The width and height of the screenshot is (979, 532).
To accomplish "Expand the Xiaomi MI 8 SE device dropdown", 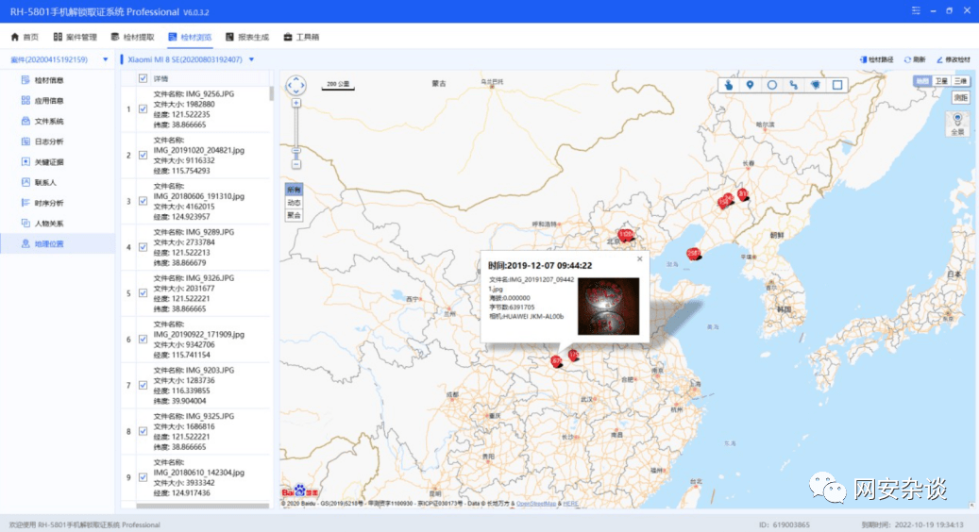I will pyautogui.click(x=252, y=59).
